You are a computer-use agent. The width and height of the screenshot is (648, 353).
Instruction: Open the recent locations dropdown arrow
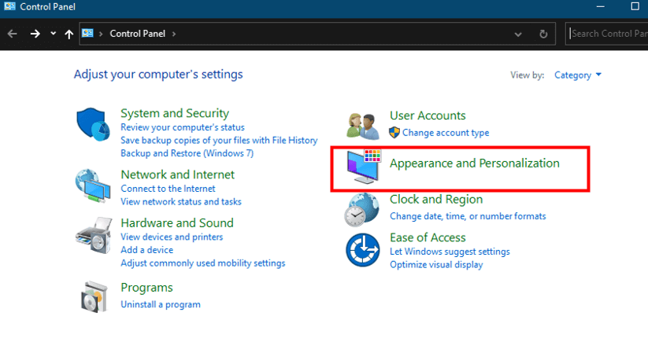(53, 34)
